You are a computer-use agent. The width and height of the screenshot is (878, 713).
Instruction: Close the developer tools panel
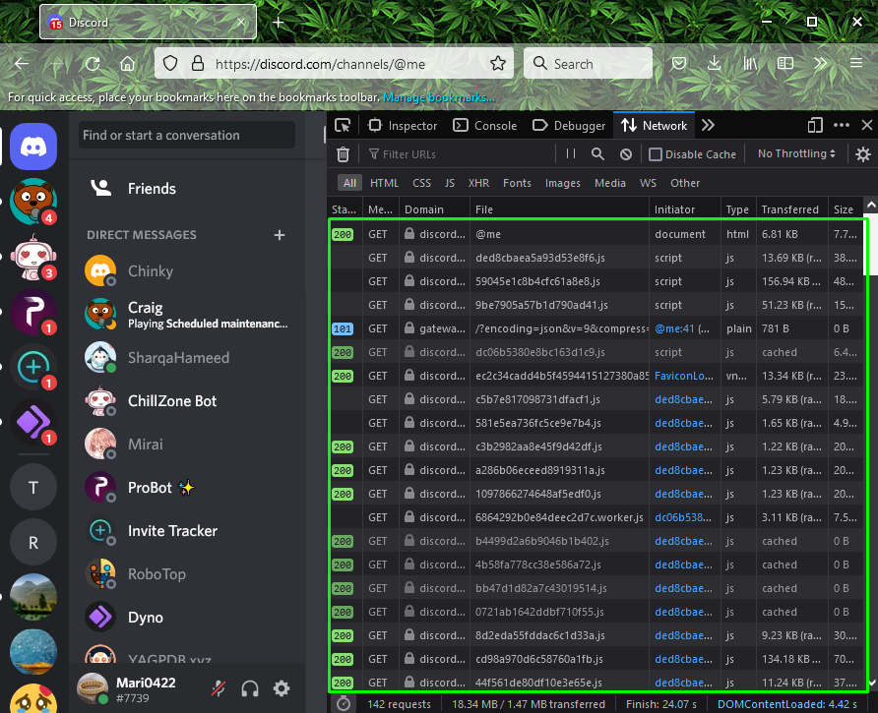pyautogui.click(x=867, y=125)
